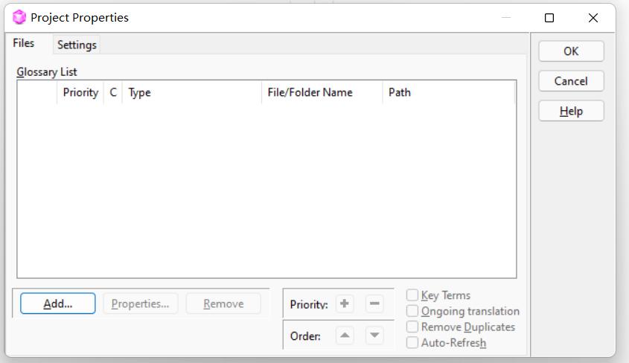
Task: Move glossary up in order
Action: tap(344, 335)
